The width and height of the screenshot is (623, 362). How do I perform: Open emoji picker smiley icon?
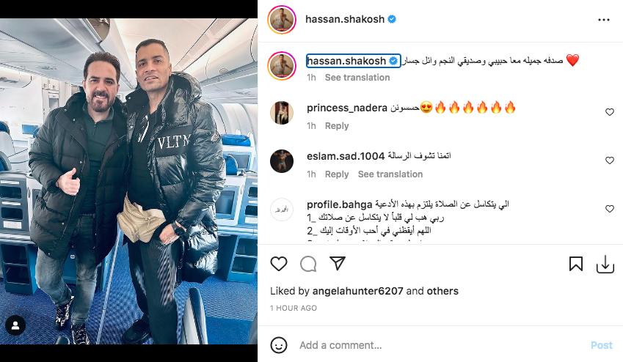(x=279, y=345)
